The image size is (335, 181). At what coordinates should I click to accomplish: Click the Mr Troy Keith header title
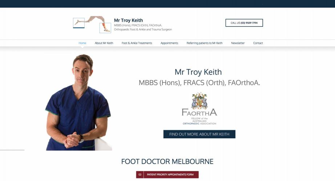(x=128, y=20)
